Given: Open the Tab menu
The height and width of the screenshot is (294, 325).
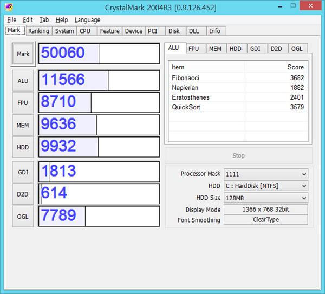Looking at the screenshot, I should click(x=44, y=20).
